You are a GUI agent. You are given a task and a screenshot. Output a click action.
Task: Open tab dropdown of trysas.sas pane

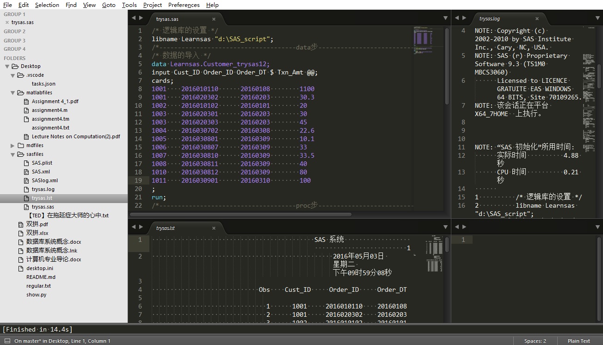[445, 18]
